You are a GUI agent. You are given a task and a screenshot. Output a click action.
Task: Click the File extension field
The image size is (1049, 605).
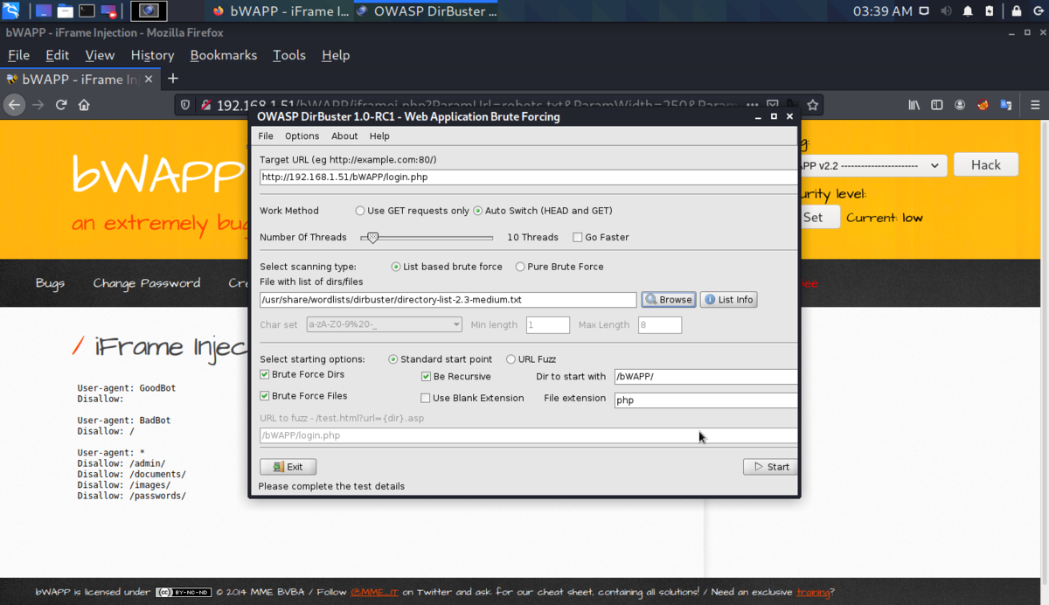coord(706,400)
